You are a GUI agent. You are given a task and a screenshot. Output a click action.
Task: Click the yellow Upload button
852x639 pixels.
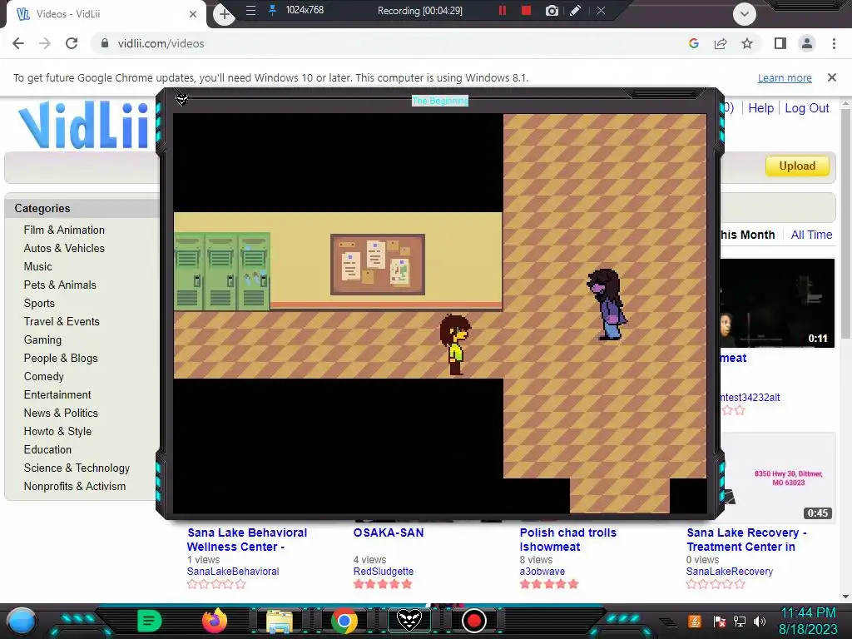pos(797,166)
